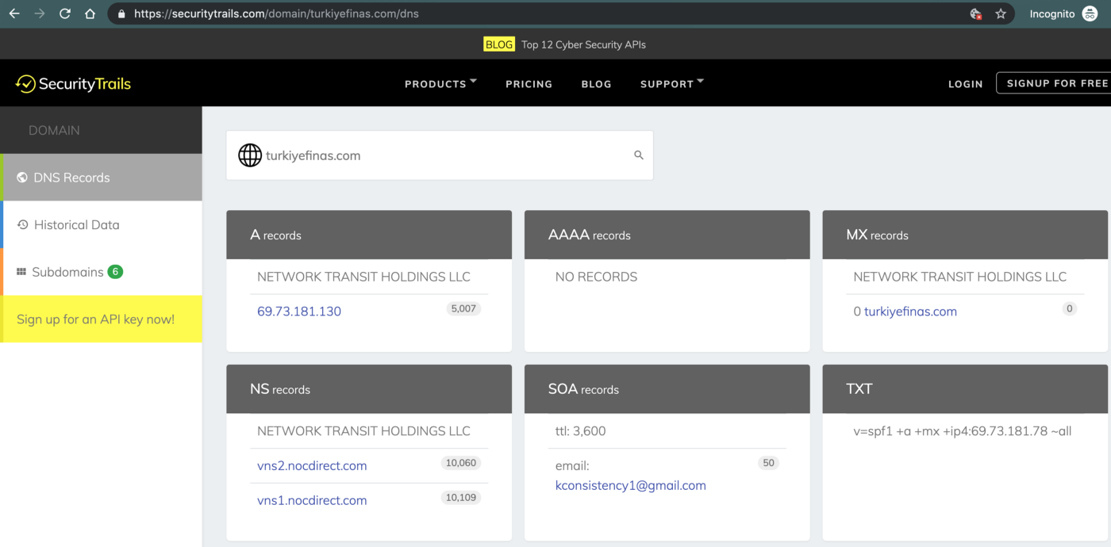
Task: Click the AAAA records card header
Action: [x=667, y=235]
